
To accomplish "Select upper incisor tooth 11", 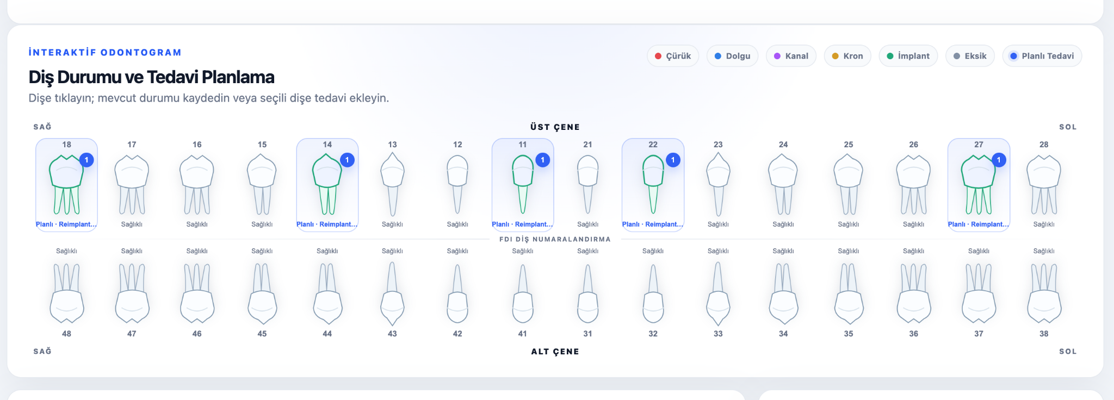I will (523, 185).
